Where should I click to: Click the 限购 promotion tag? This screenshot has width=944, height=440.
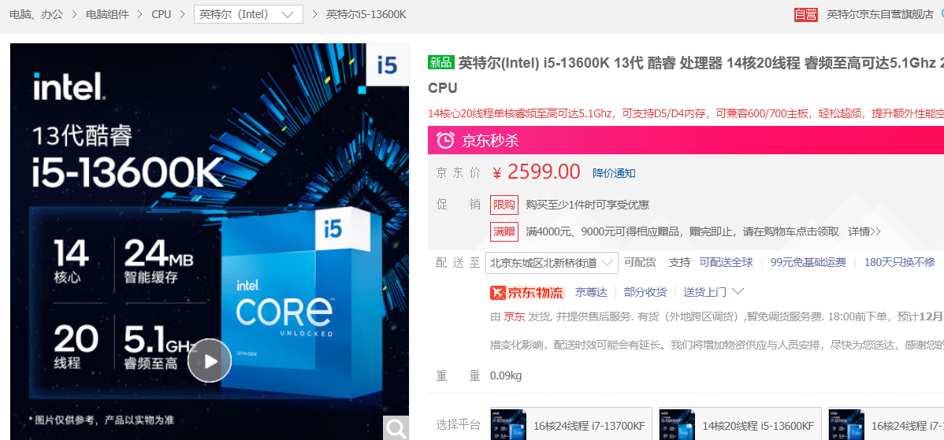pyautogui.click(x=504, y=205)
